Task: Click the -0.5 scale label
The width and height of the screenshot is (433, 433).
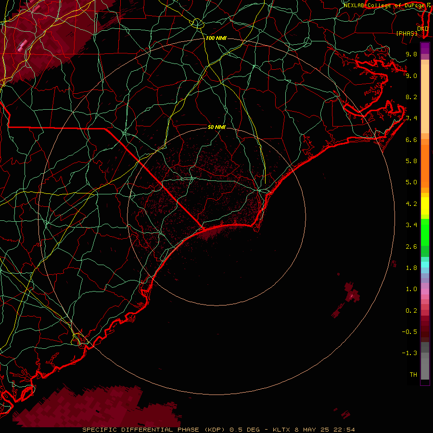Action: [409, 332]
